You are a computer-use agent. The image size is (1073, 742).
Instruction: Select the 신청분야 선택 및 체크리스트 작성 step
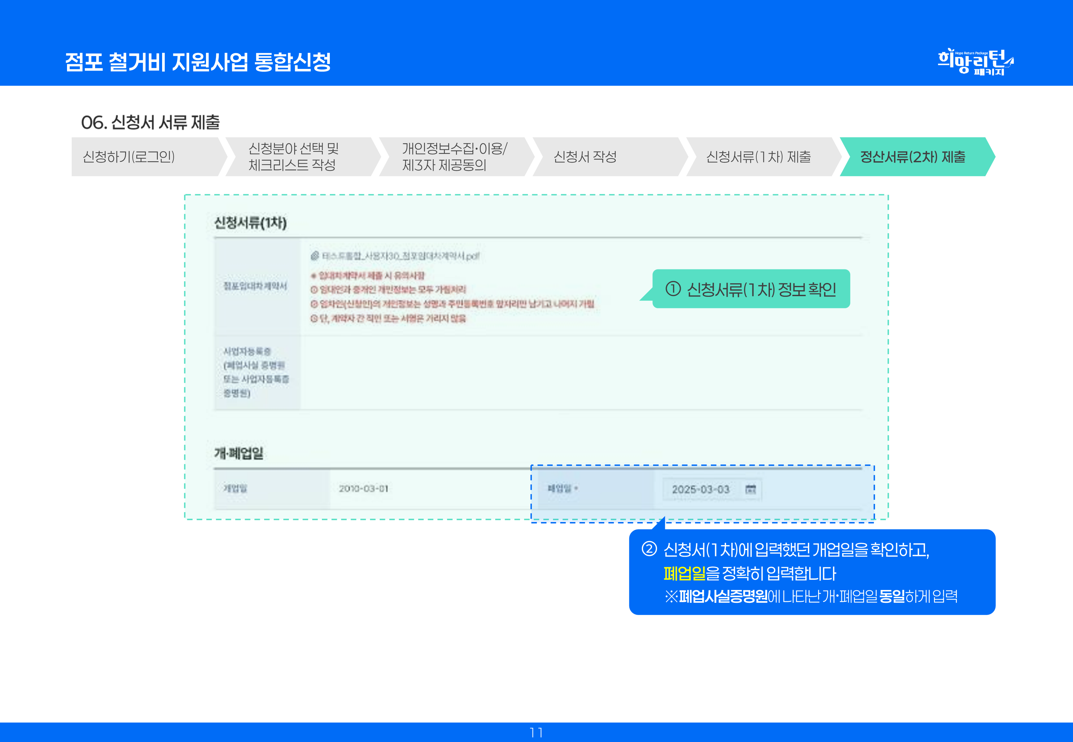pos(293,157)
